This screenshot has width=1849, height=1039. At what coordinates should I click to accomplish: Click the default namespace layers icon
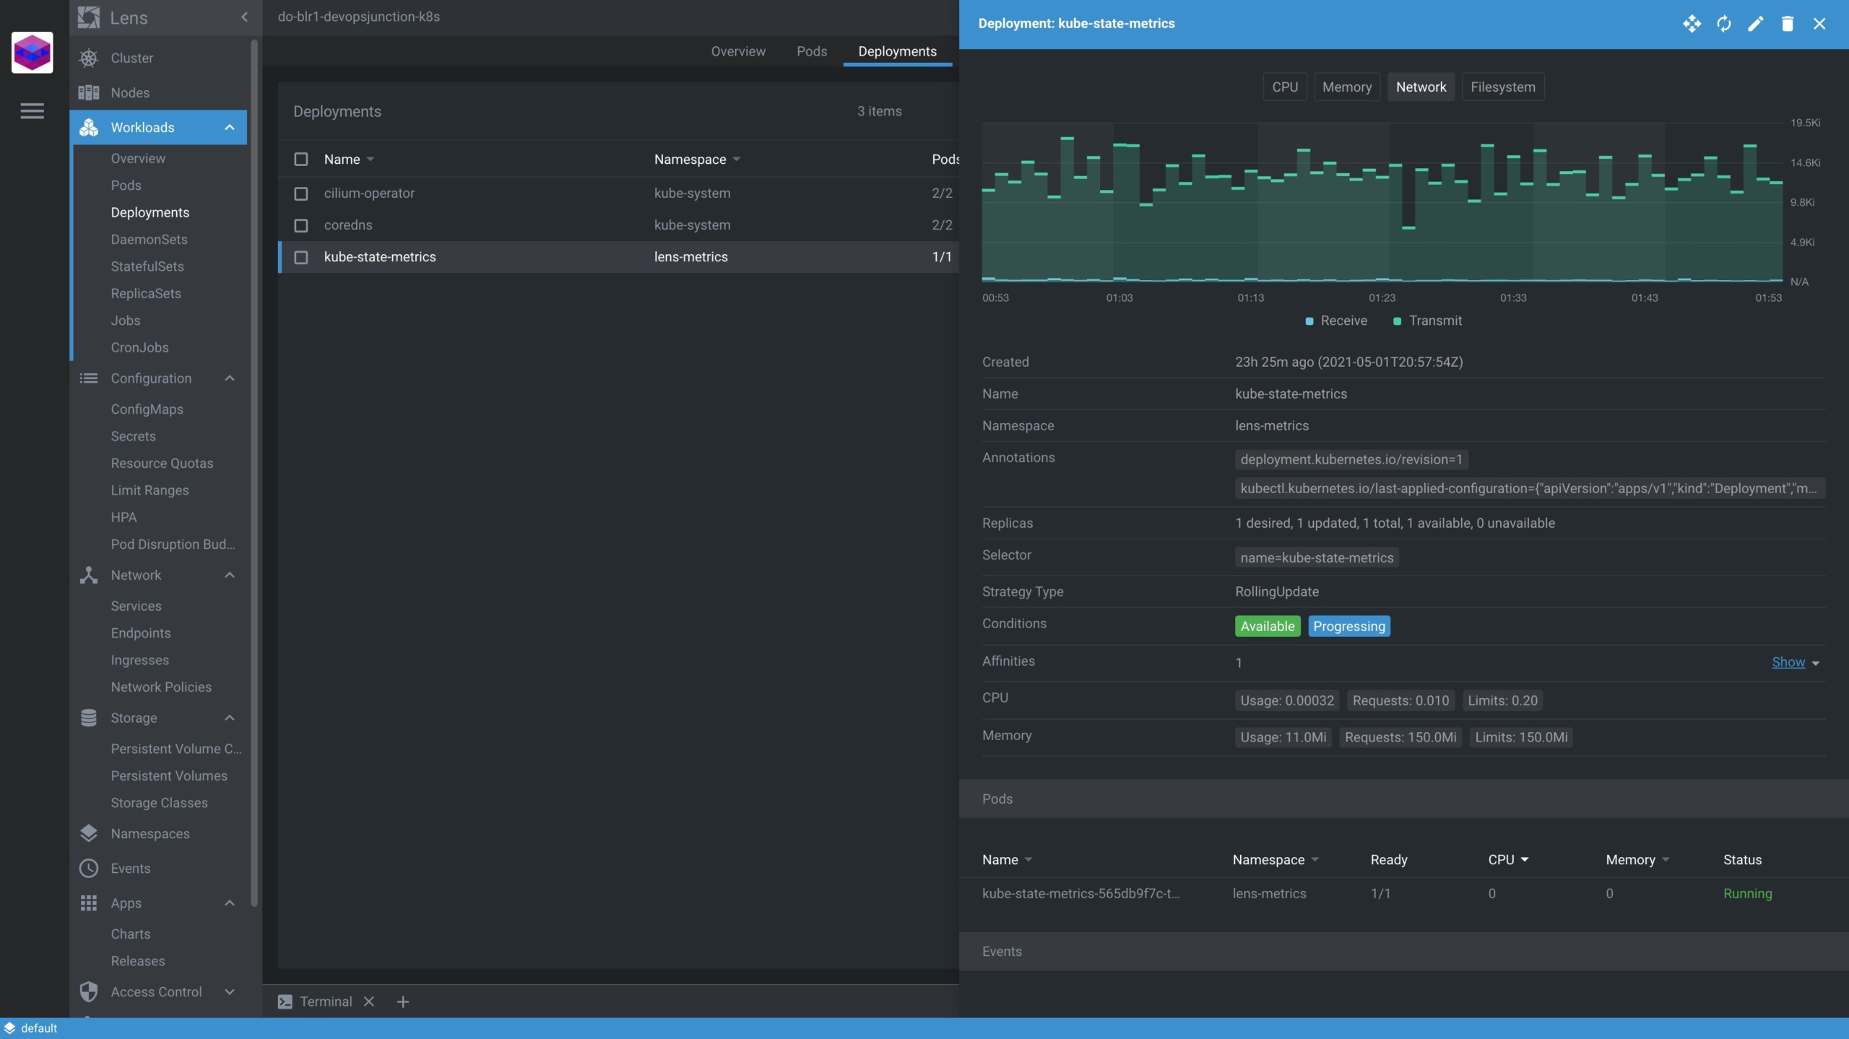(9, 1027)
